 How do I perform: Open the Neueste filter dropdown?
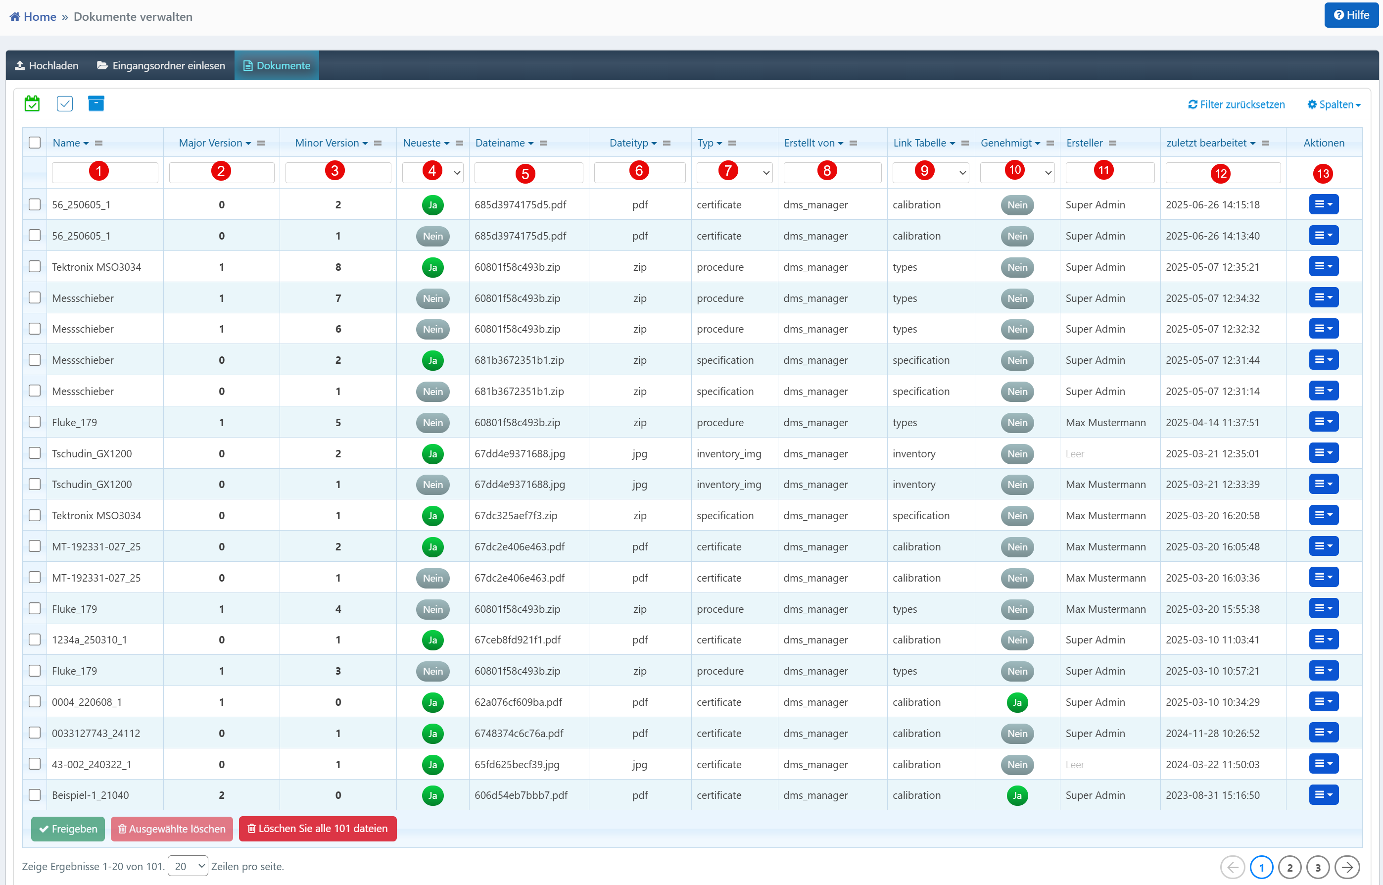[433, 172]
